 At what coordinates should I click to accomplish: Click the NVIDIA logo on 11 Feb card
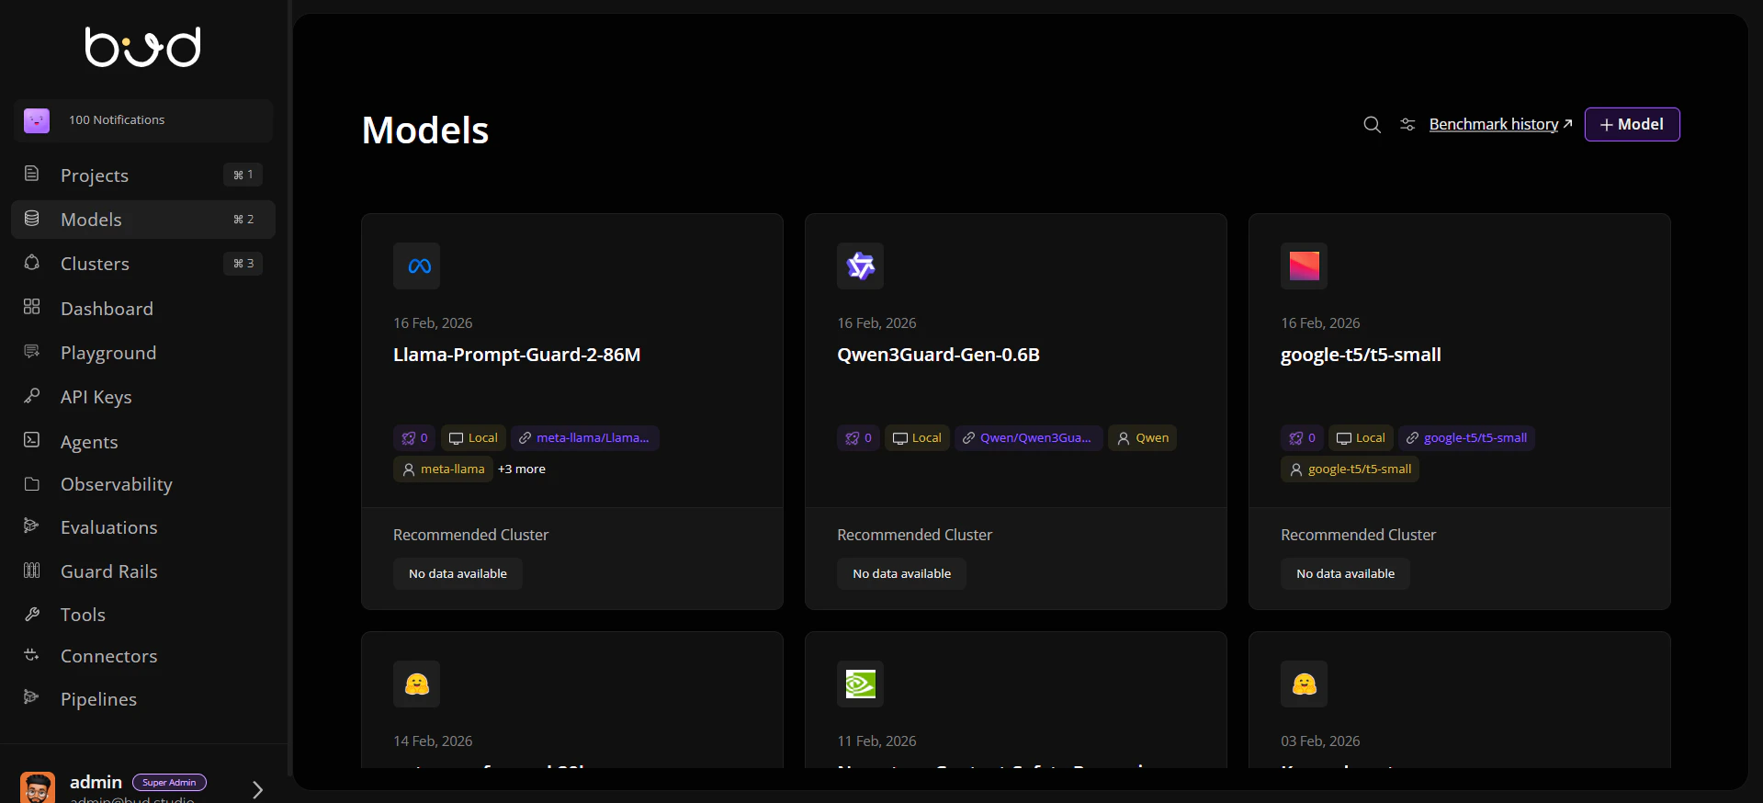(x=861, y=684)
